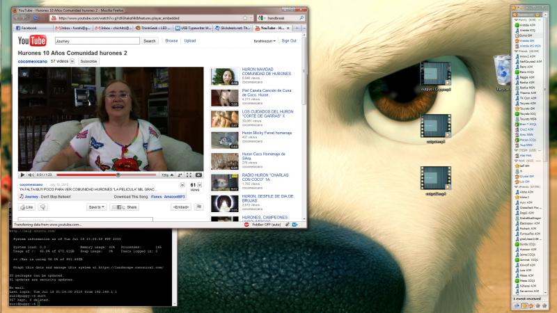Open the 720p video quality menu

165,175
